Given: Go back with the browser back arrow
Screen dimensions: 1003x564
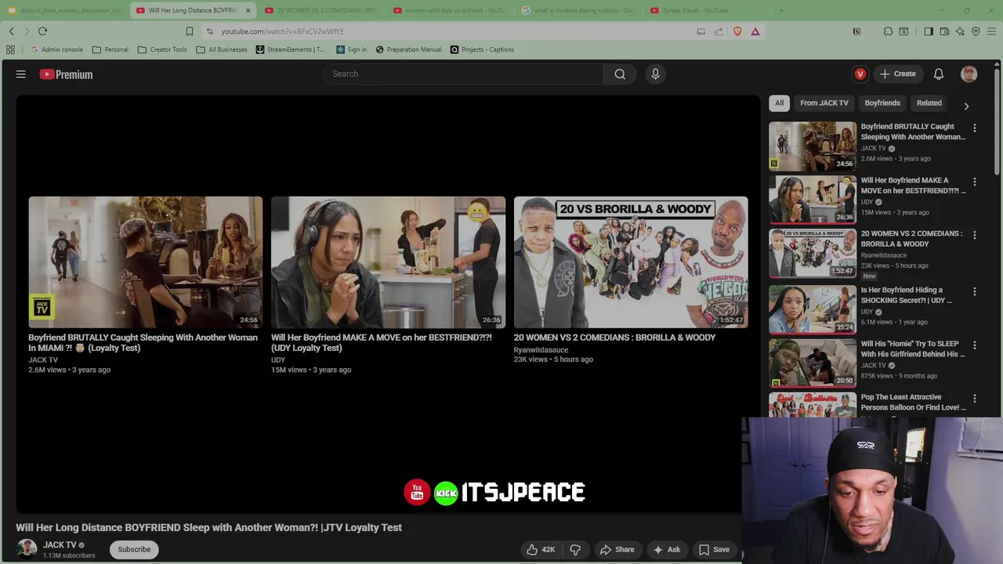Looking at the screenshot, I should 12,31.
